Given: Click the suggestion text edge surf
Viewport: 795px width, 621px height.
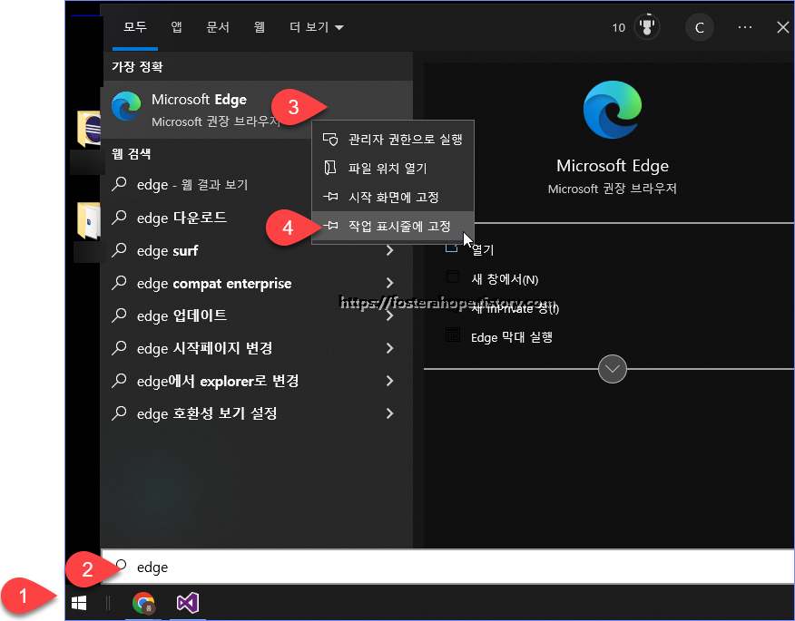Looking at the screenshot, I should [x=167, y=251].
